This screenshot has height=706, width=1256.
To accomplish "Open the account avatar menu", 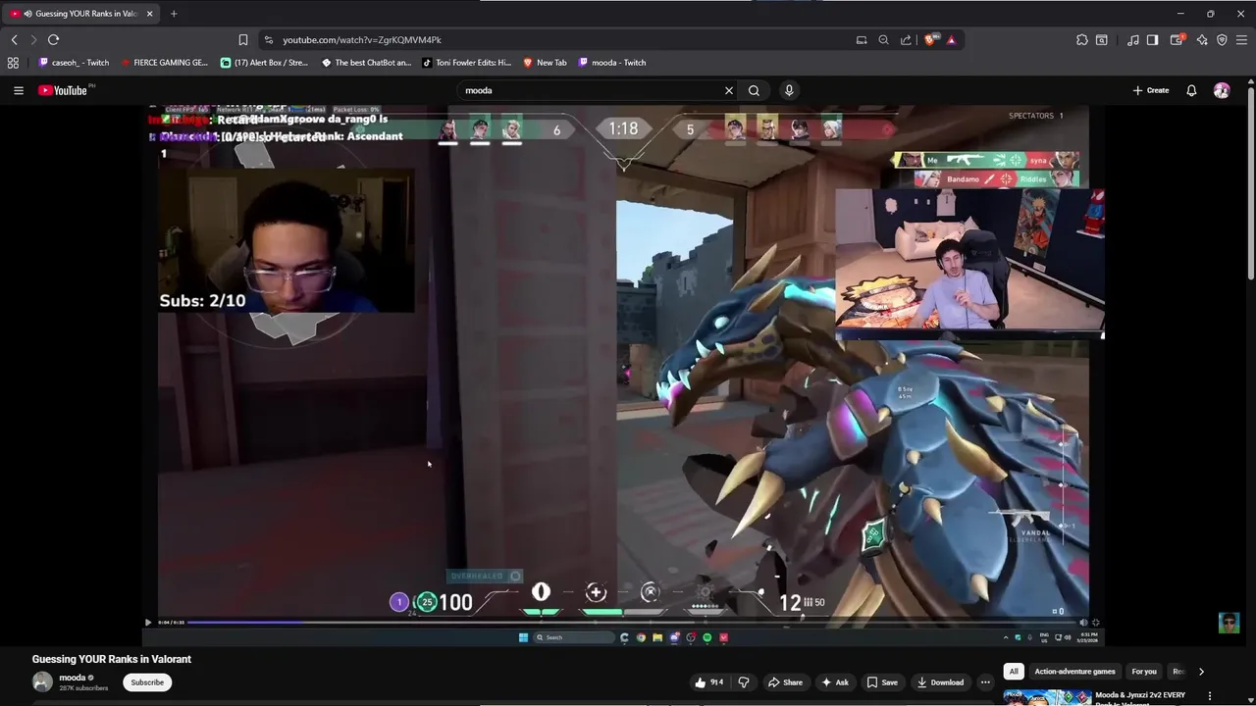I will [1222, 90].
